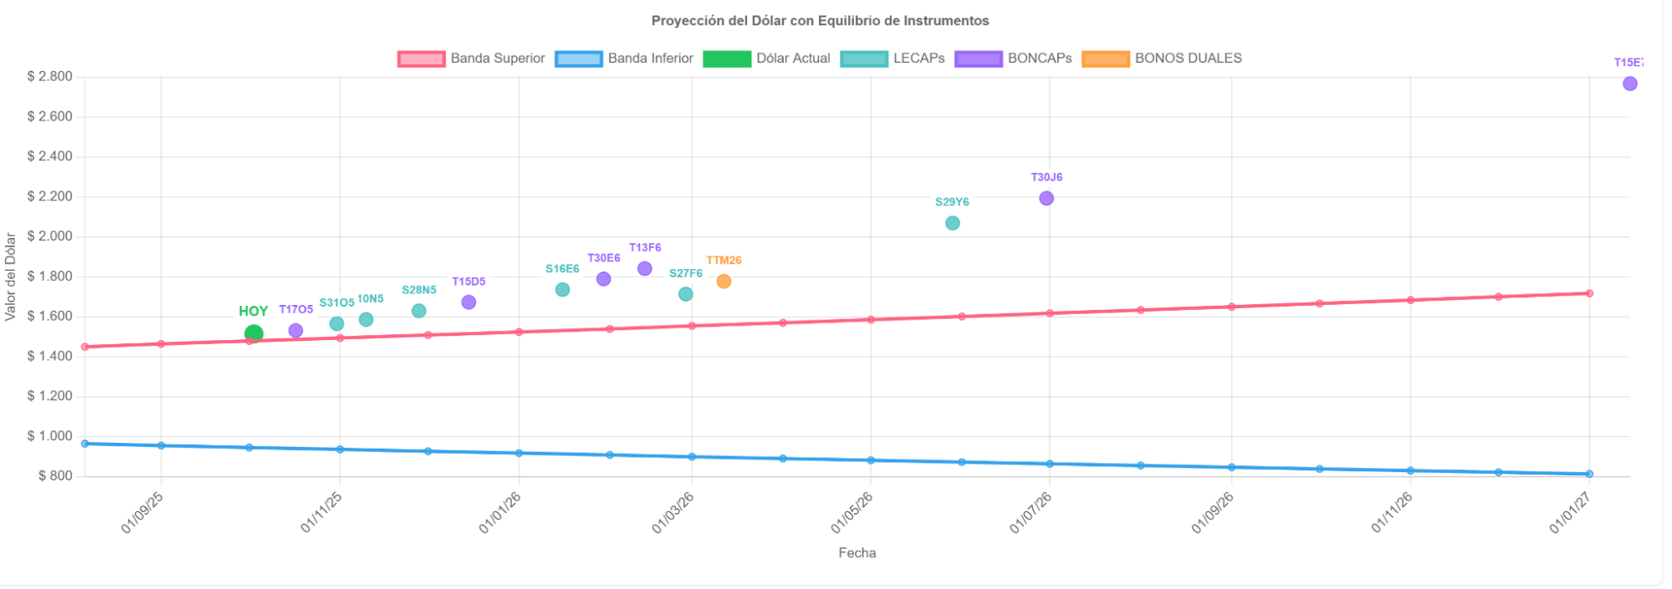This screenshot has height=589, width=1672.
Task: Select the S28N5 data point
Action: (x=419, y=311)
